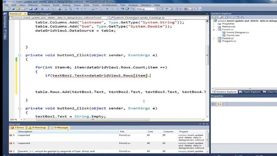Image resolution: width=277 pixels, height=156 pixels.
Task: Select error 3 ') expected' row
Action: 108,137
